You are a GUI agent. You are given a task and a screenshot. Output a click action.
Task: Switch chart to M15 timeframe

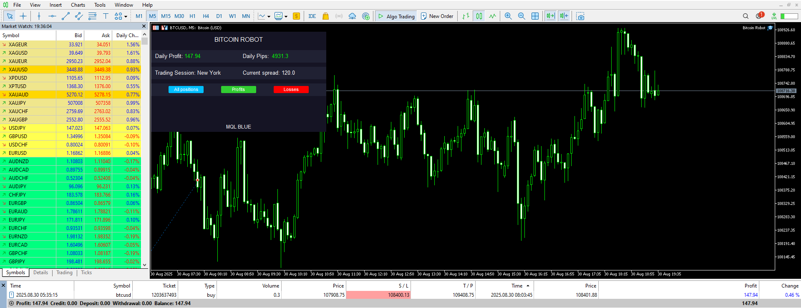[x=166, y=16]
